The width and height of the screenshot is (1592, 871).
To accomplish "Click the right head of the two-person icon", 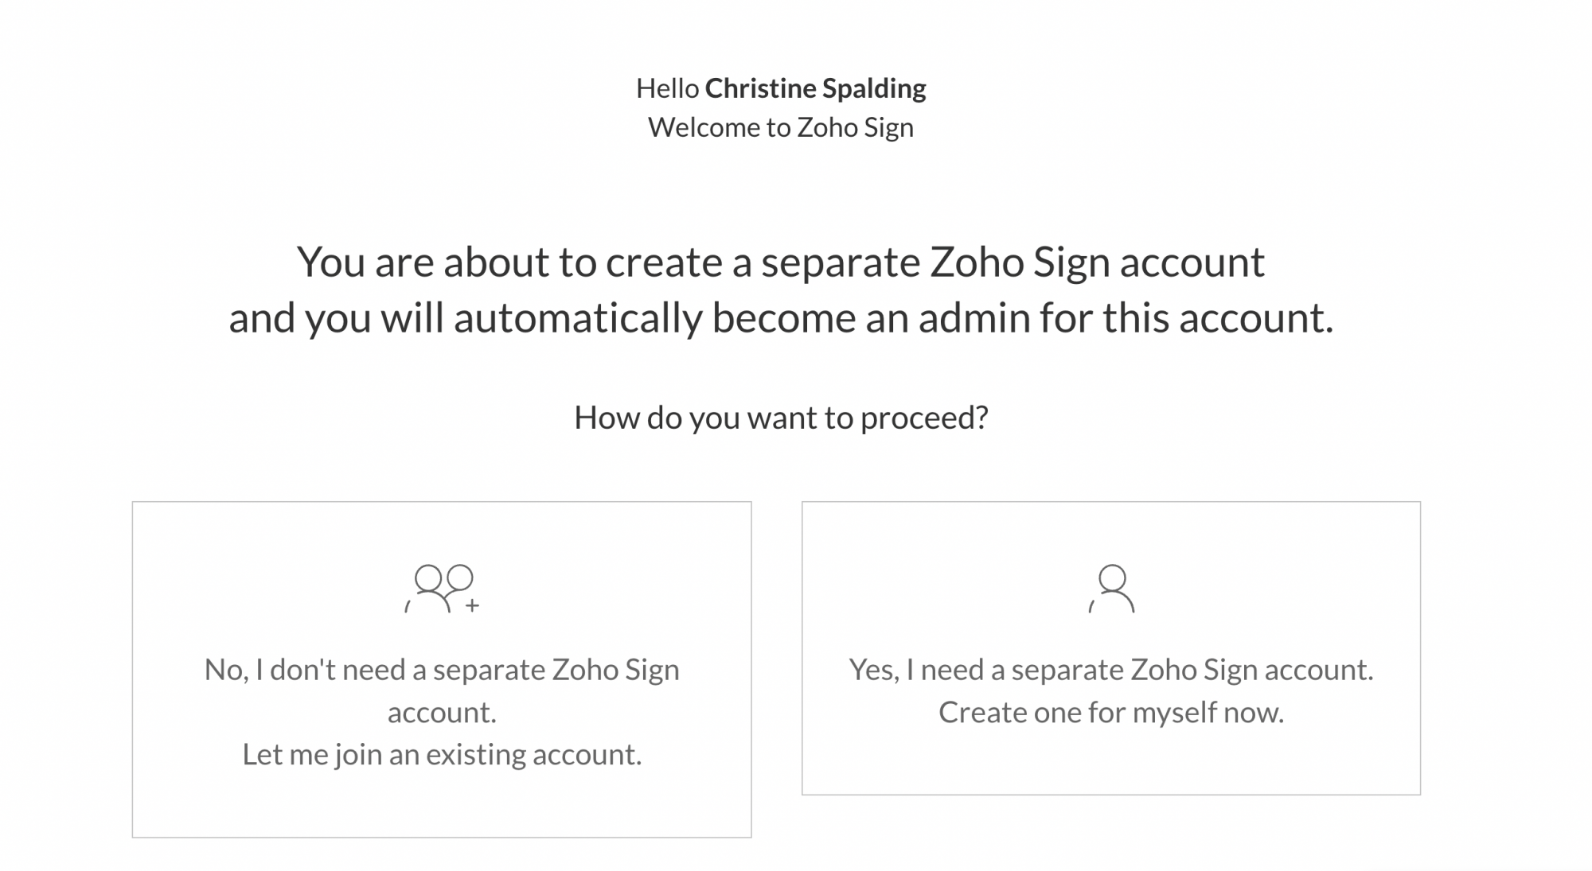I will click(x=460, y=577).
